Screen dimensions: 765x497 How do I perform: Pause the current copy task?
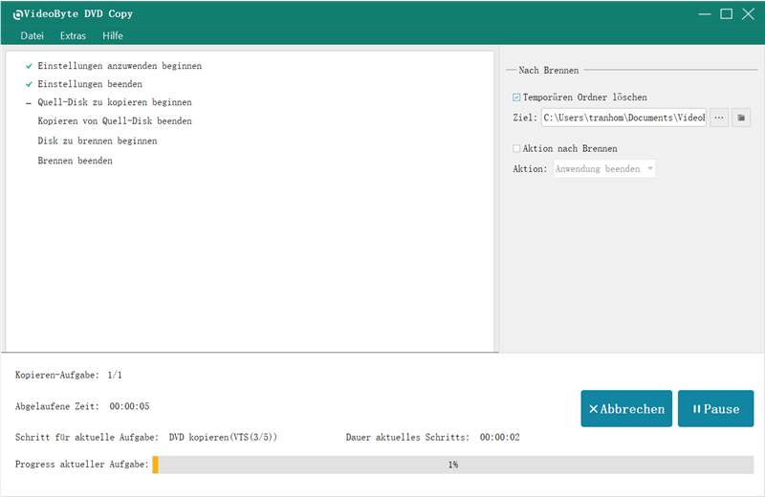pyautogui.click(x=715, y=409)
